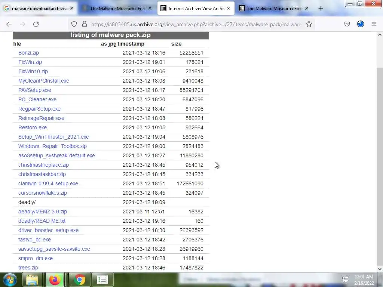Switch to the Google malware download tab
The height and width of the screenshot is (287, 383).
point(39,8)
